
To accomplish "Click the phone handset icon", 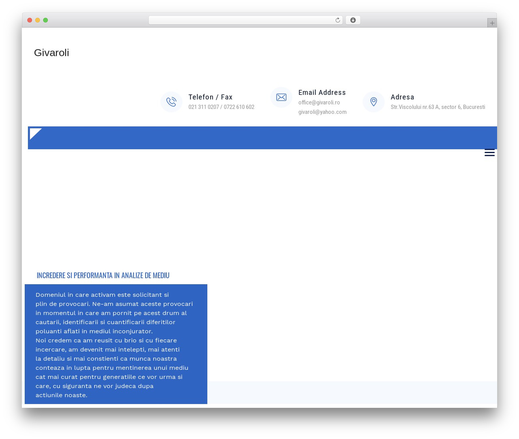I will (x=172, y=102).
